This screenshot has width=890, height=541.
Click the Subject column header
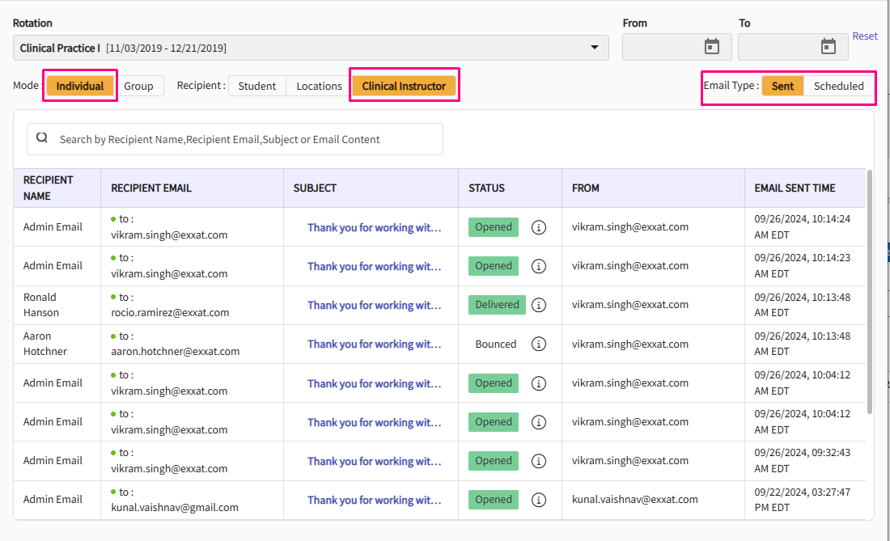(x=371, y=188)
